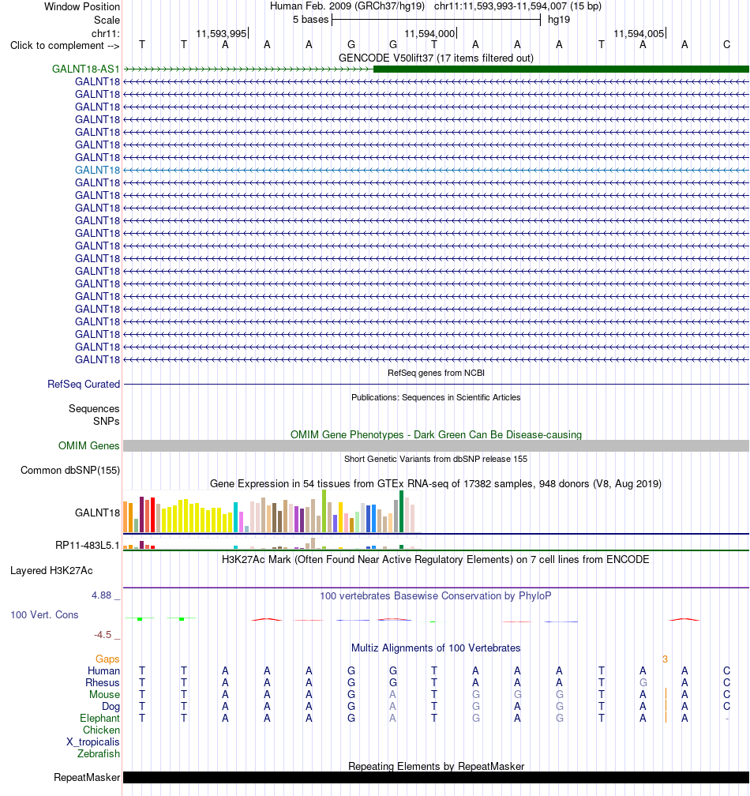Click the Layered H3K27Ac track label

point(51,571)
